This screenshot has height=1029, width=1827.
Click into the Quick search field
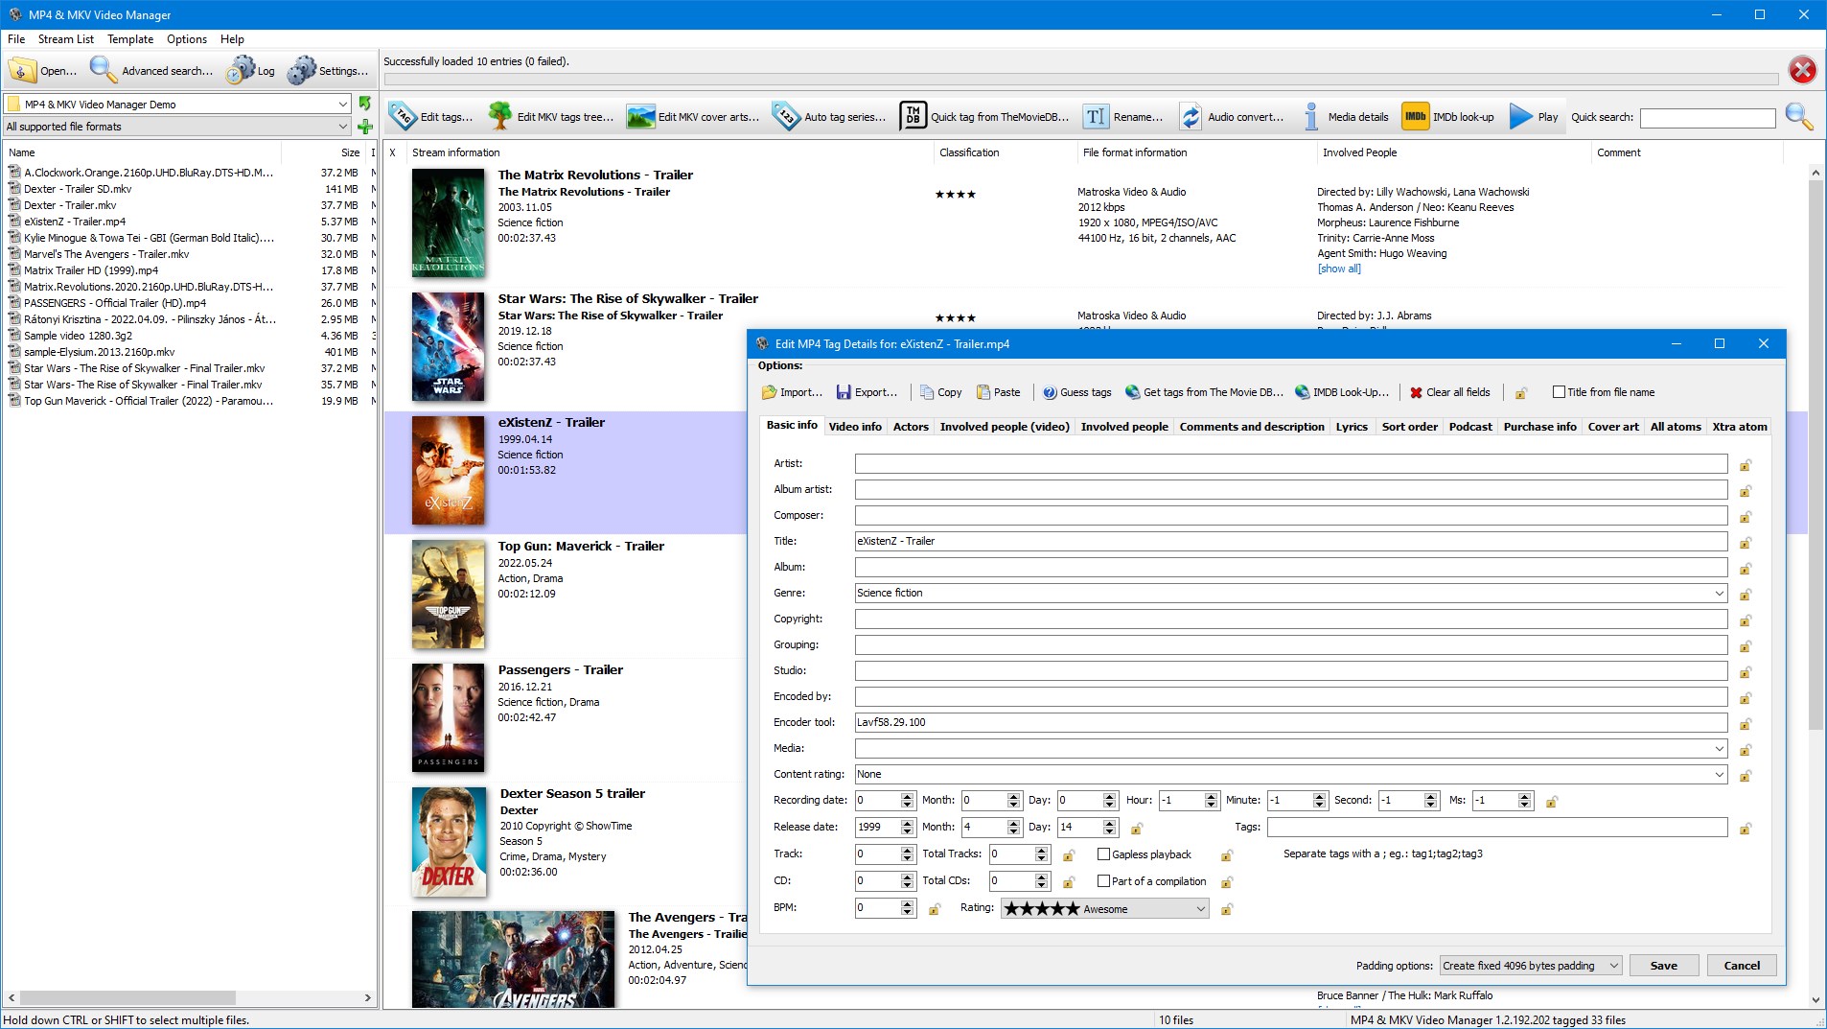point(1707,118)
